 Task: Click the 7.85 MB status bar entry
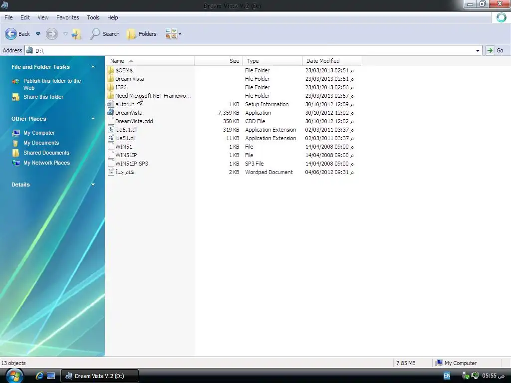point(406,363)
